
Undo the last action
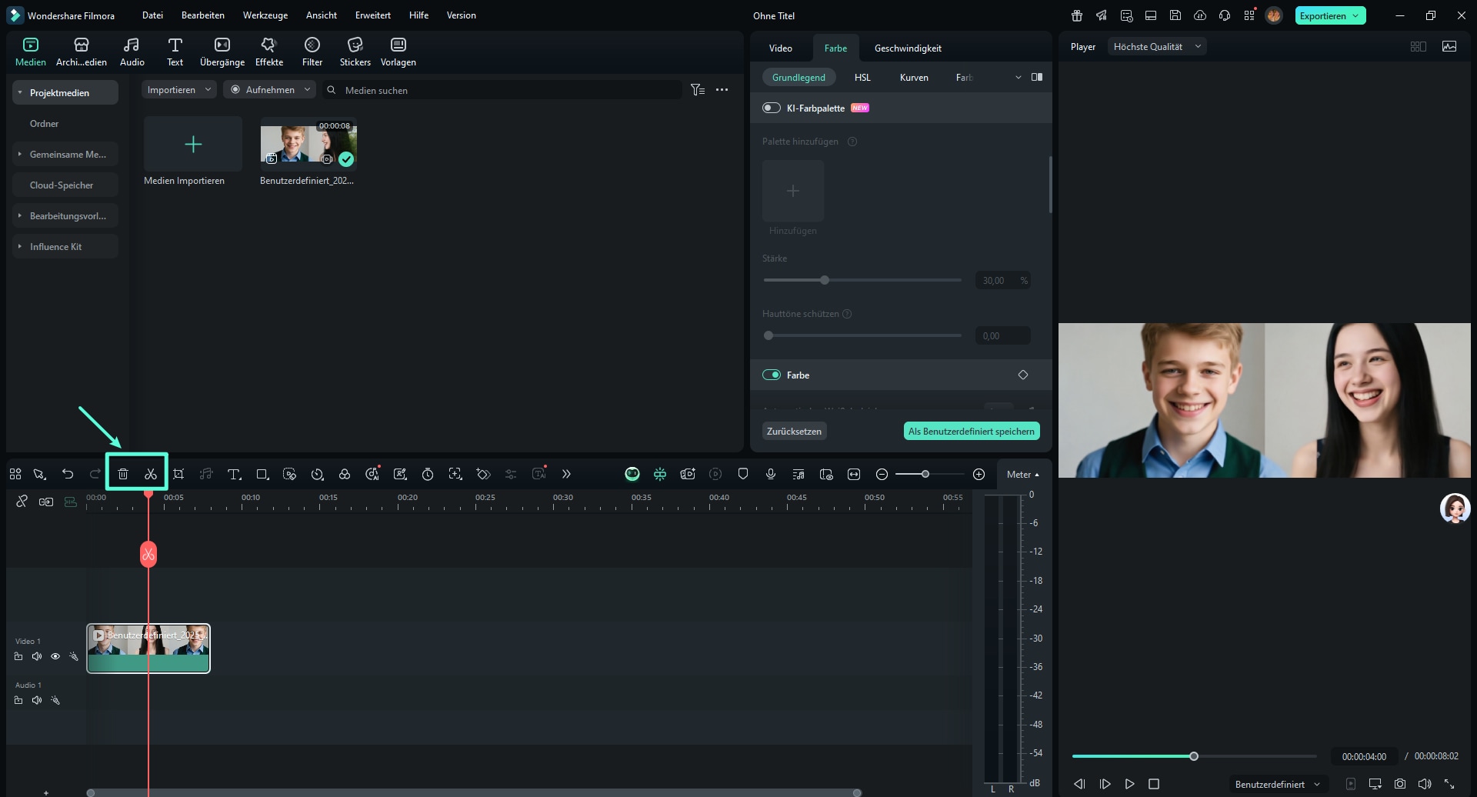(68, 474)
